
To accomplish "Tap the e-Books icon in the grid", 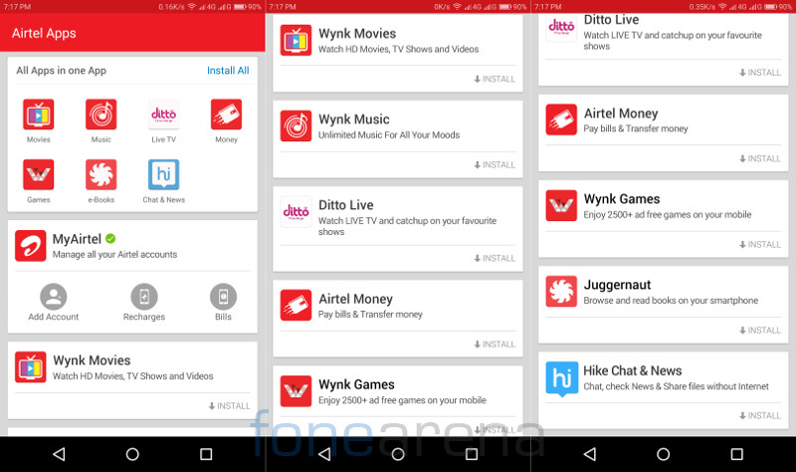I will (x=101, y=174).
